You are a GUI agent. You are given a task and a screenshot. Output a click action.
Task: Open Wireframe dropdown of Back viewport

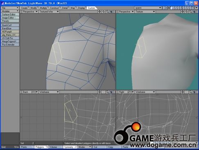49,92
